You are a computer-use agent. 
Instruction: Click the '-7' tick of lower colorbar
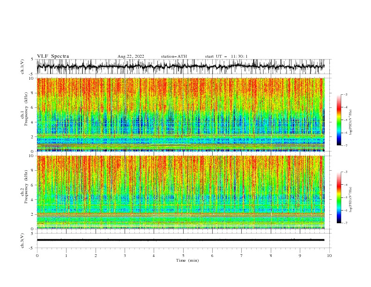(345, 223)
